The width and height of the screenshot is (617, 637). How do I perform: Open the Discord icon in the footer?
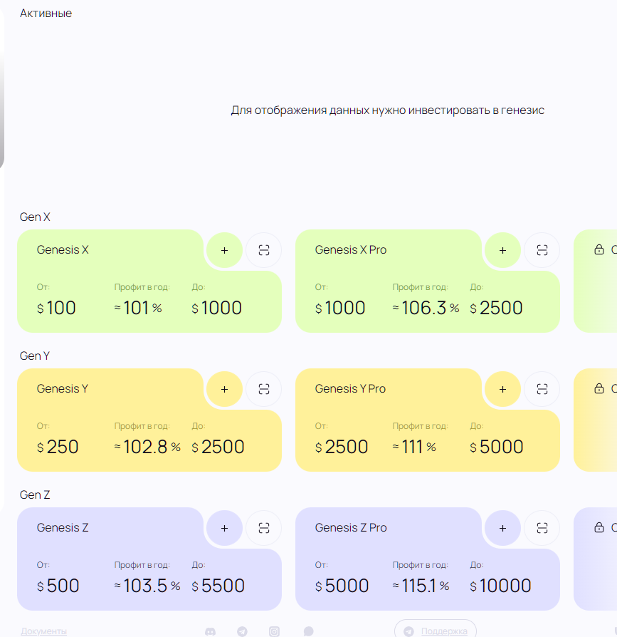point(210,631)
